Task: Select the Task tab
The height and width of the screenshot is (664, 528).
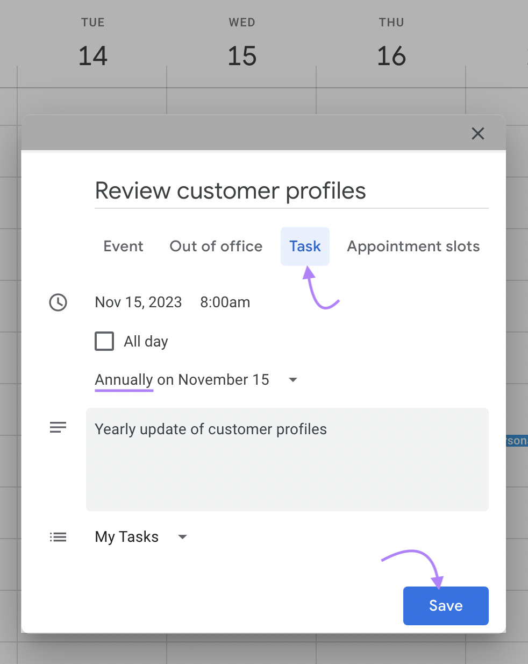Action: pos(305,246)
